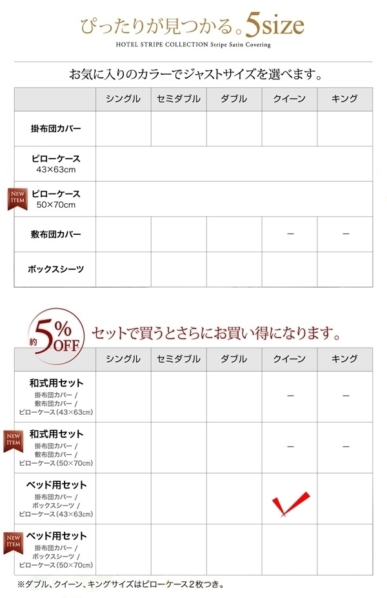Click the ピローケース 43×63cm row label
The height and width of the screenshot is (598, 387).
coord(55,164)
